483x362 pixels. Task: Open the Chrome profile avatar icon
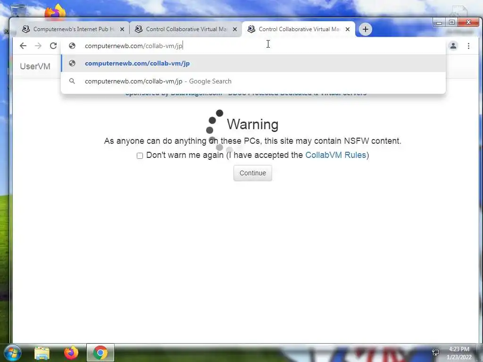[x=453, y=46]
